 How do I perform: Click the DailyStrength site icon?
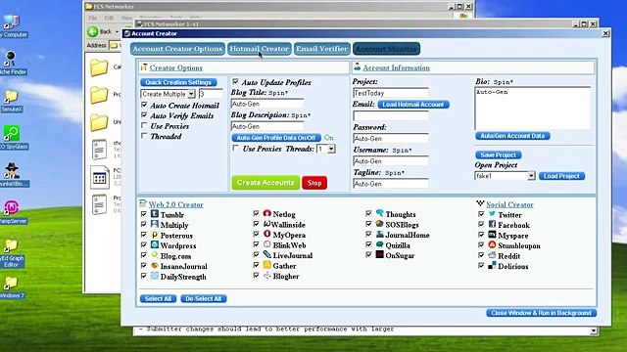coord(155,276)
